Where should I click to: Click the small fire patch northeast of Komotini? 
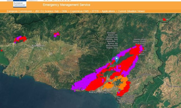pyautogui.click(x=57, y=34)
